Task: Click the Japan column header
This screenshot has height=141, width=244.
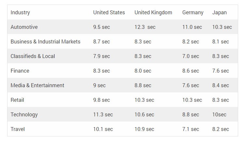Action: 219,12
